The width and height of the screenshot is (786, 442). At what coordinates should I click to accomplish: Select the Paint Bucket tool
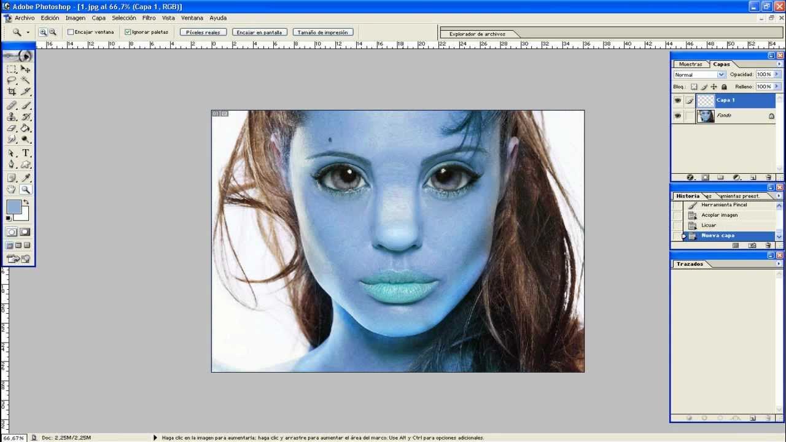click(26, 128)
